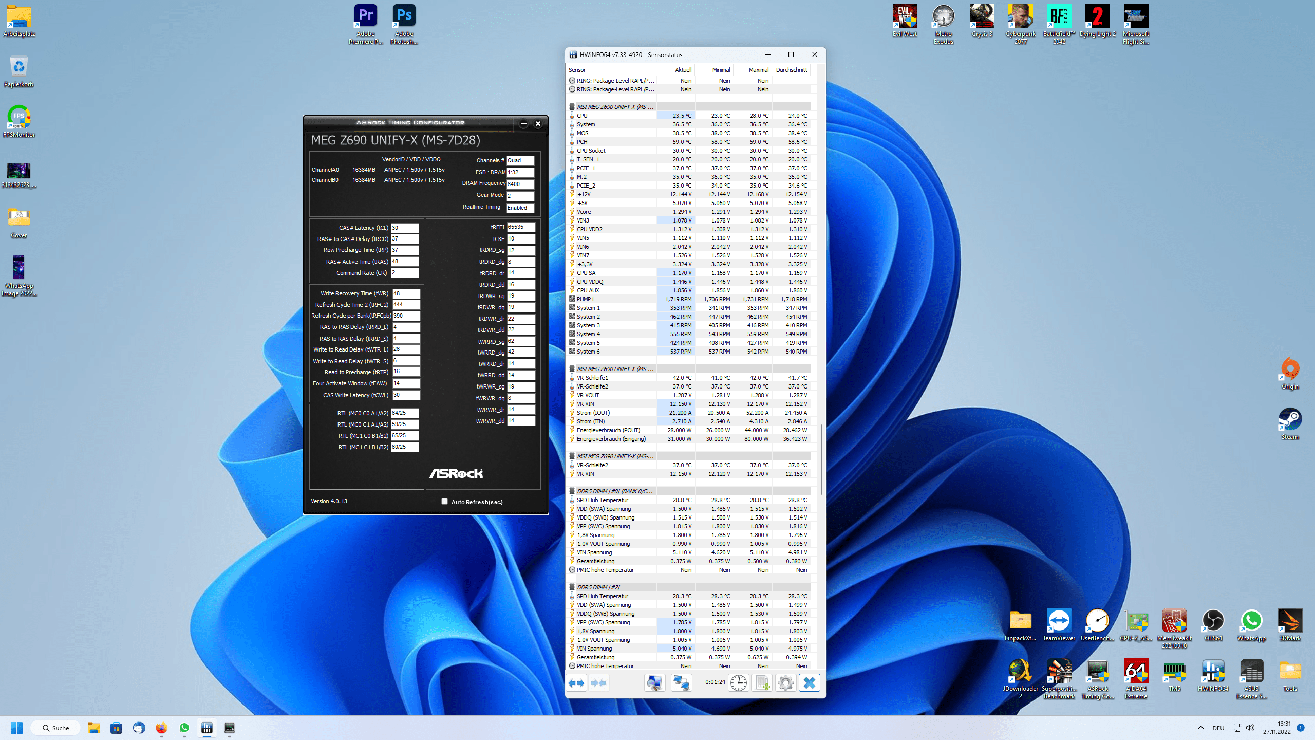Click the Suche taskbar search box
Screen dimensions: 1315x740
55,728
